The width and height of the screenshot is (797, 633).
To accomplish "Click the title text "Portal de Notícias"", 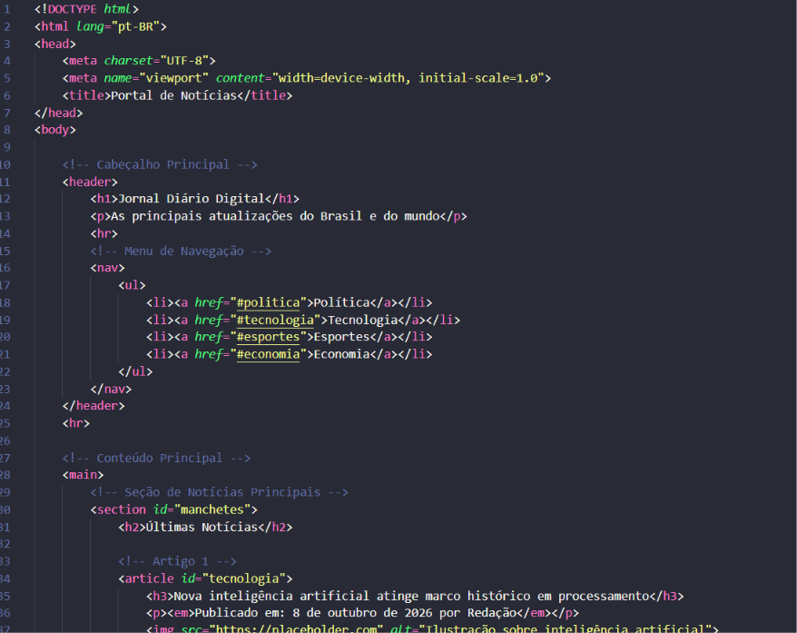I will 174,95.
